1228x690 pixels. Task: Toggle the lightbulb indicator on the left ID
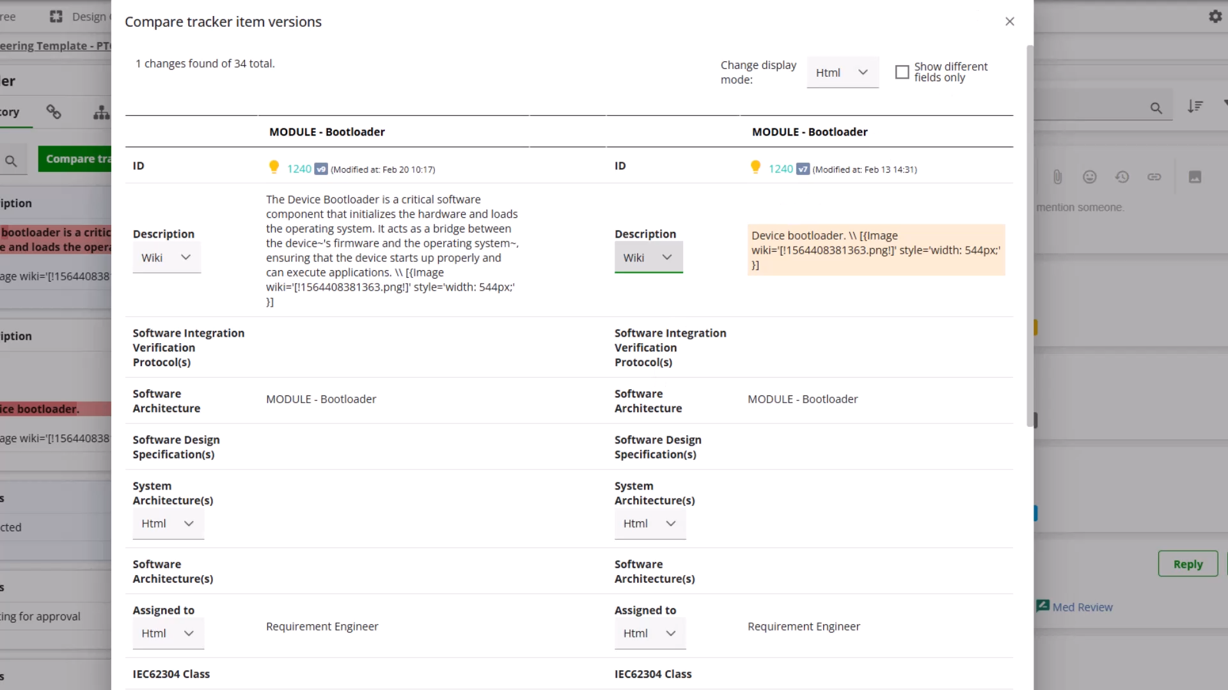(x=274, y=166)
